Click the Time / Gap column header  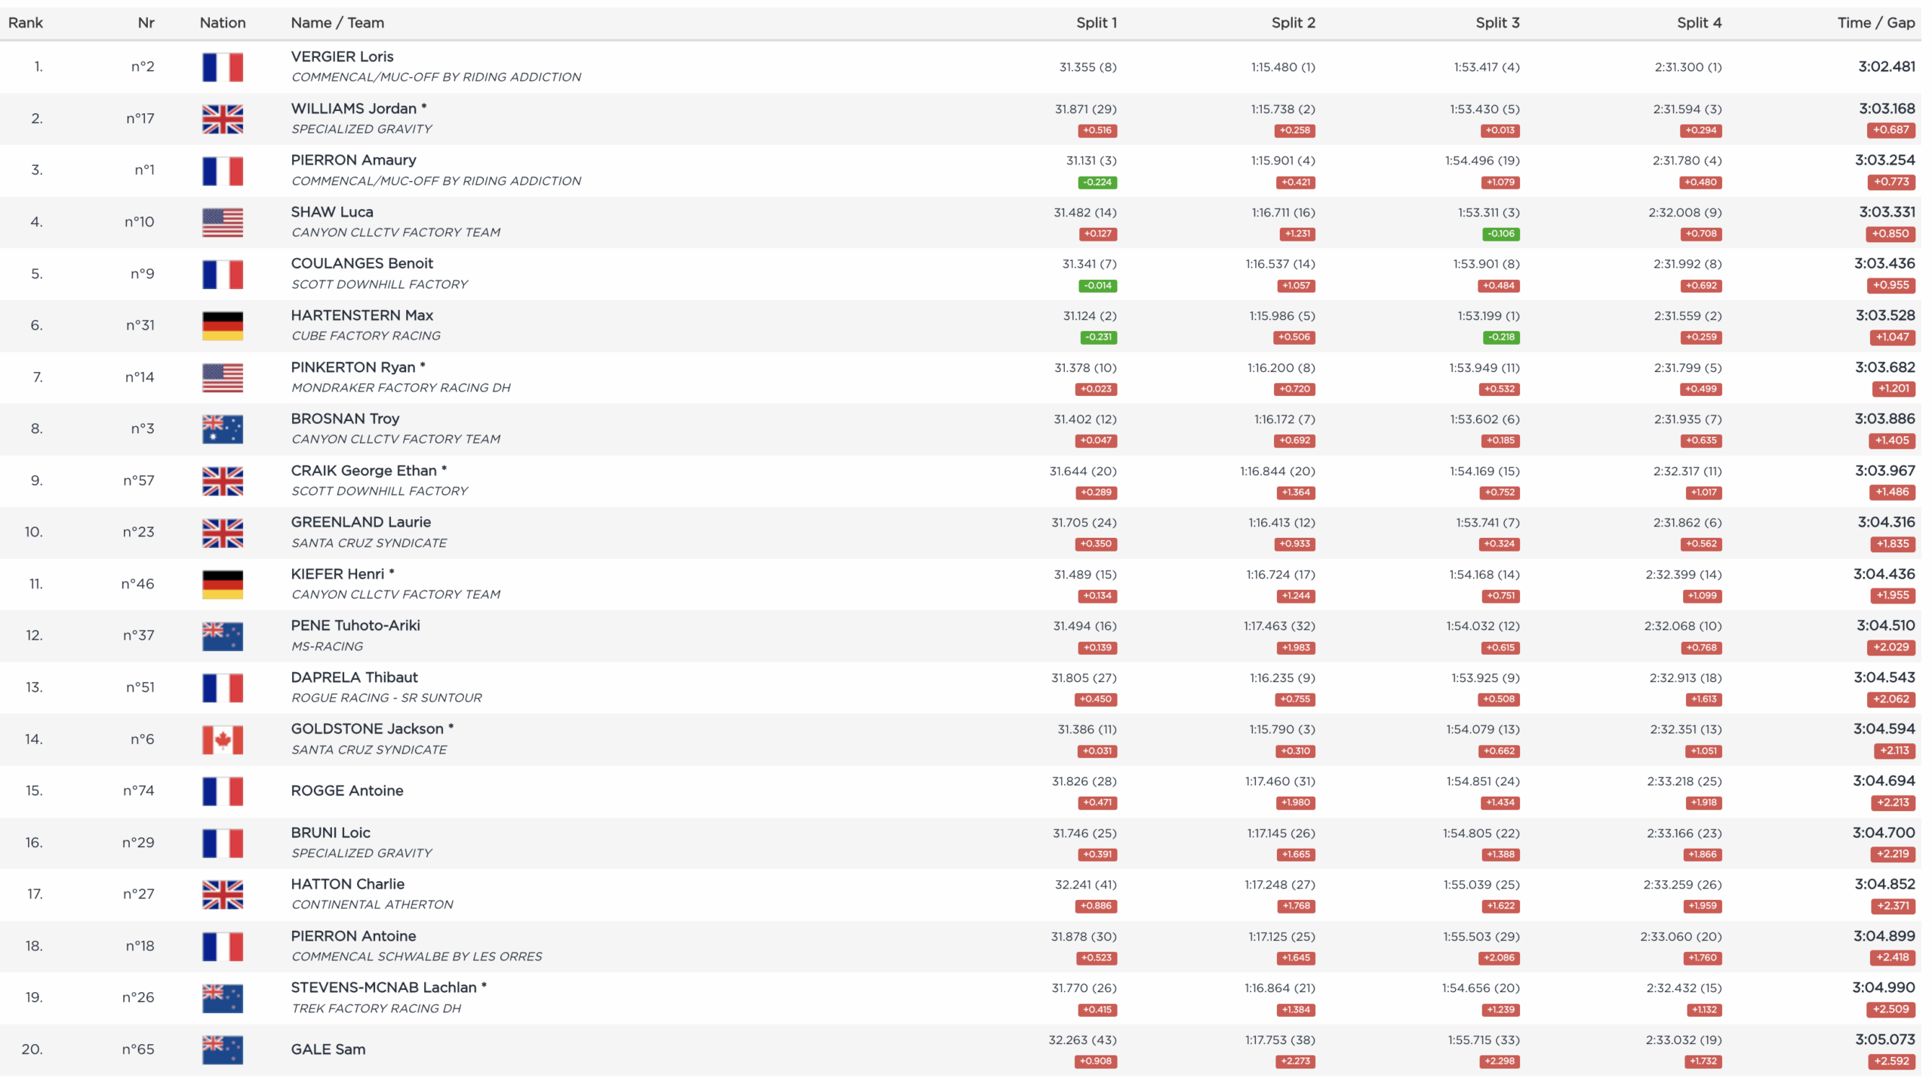pyautogui.click(x=1875, y=23)
